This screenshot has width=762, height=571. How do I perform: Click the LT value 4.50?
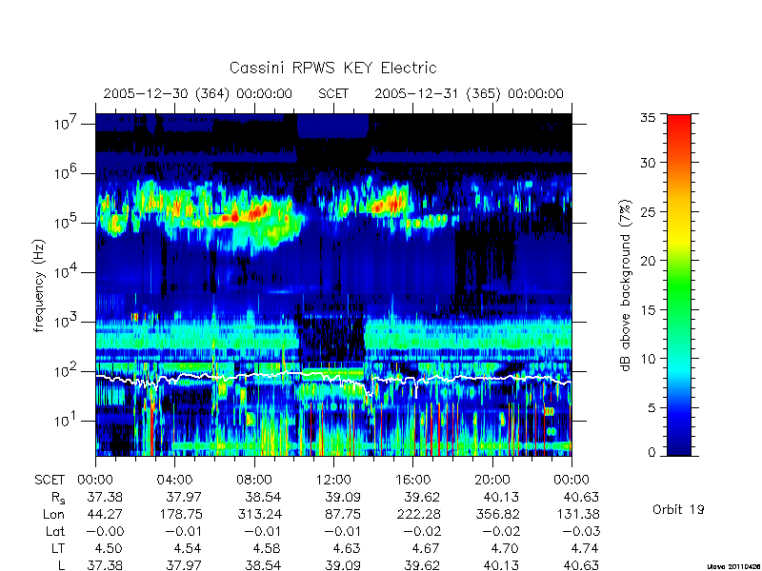tap(109, 548)
